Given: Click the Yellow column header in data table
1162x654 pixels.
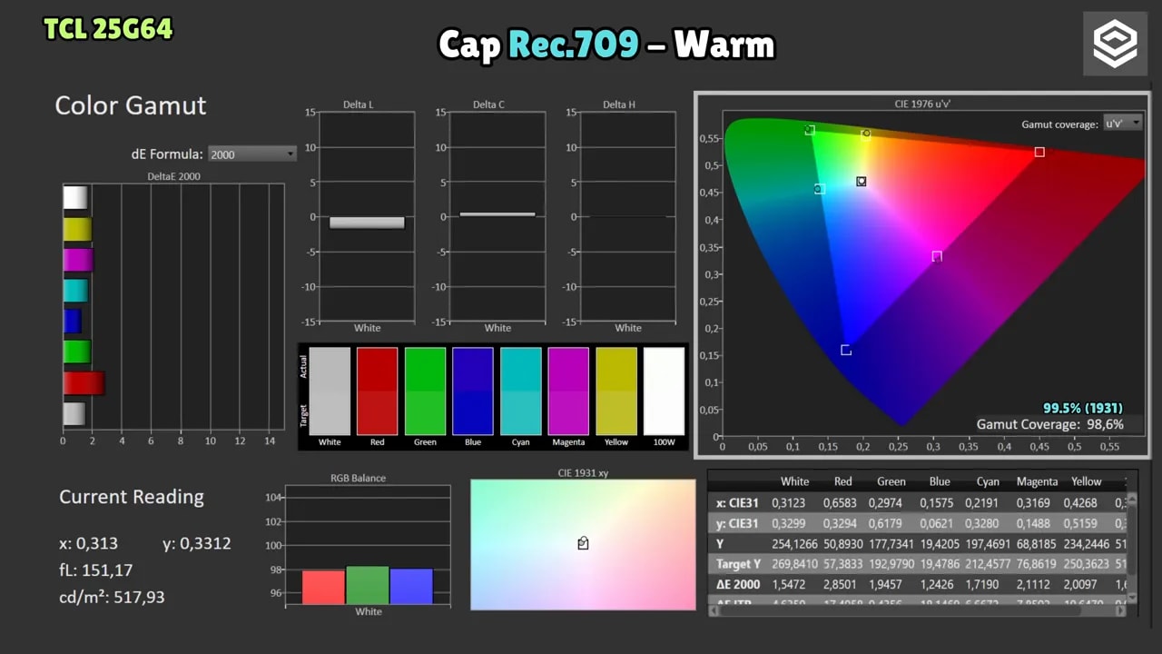Looking at the screenshot, I should 1086,481.
